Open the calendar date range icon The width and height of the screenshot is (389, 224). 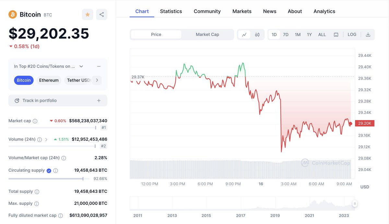[336, 34]
